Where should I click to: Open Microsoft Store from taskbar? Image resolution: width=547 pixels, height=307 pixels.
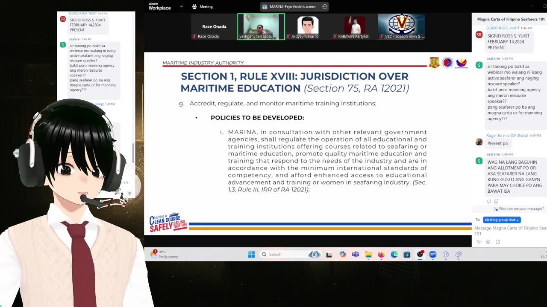click(x=407, y=255)
